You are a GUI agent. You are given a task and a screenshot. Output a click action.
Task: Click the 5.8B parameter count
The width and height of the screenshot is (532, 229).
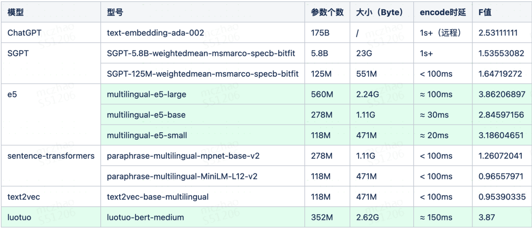[x=320, y=54]
